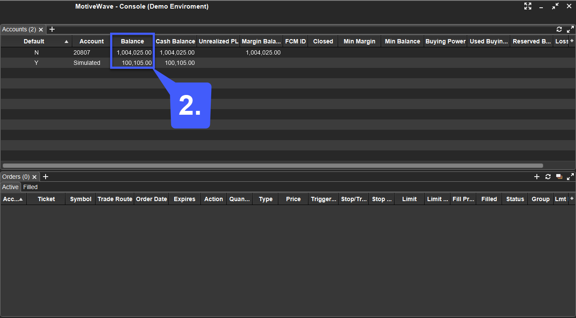Click the Price column header in Orders

click(293, 199)
